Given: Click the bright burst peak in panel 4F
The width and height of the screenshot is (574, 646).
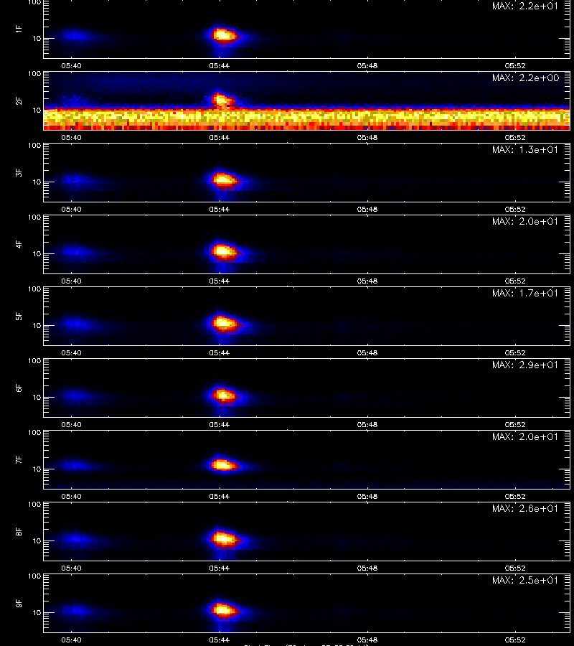Looking at the screenshot, I should [222, 251].
